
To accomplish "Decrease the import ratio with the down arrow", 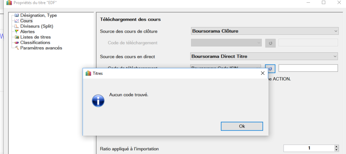I will pos(336,150).
